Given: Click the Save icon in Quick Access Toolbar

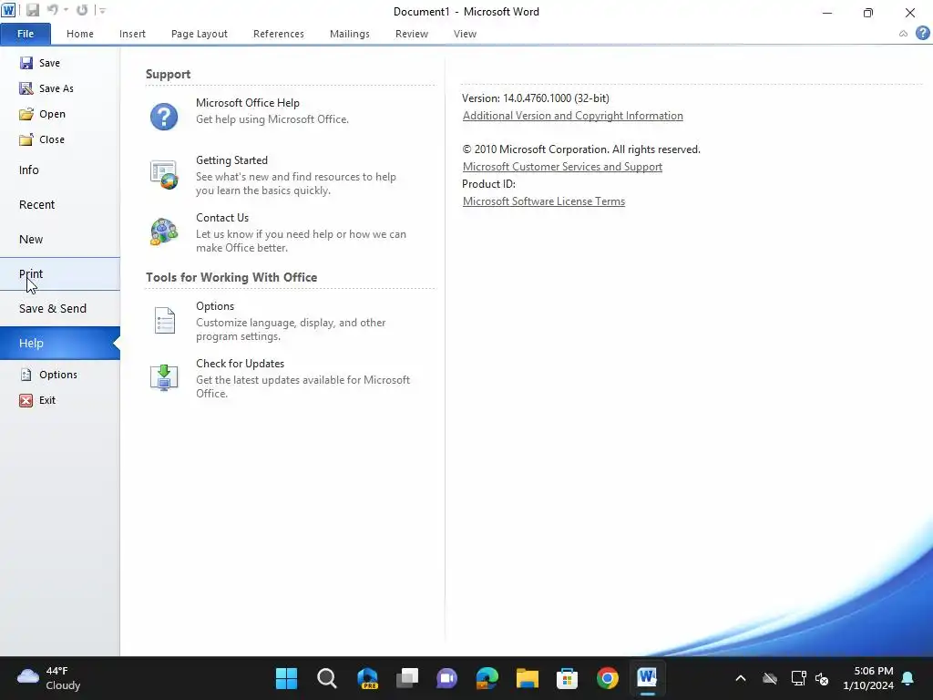Looking at the screenshot, I should 32,10.
